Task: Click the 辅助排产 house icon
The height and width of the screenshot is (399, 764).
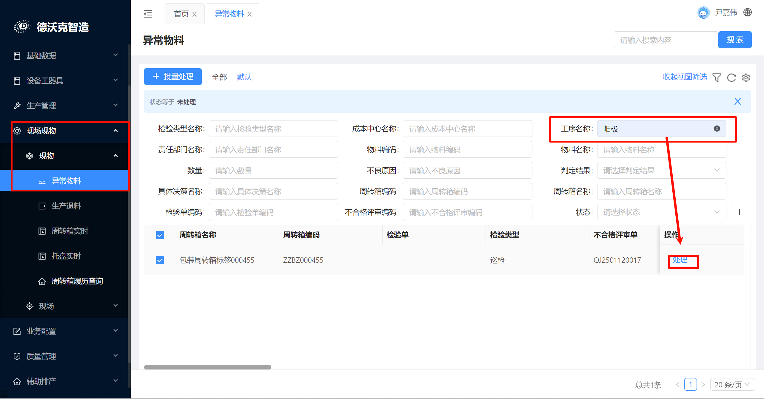Action: coord(17,381)
